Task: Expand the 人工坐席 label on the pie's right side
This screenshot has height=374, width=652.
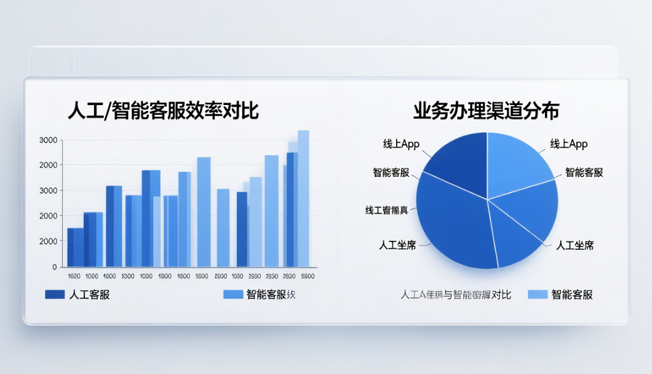Action: [574, 245]
